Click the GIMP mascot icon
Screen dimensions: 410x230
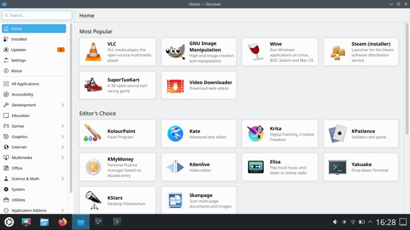175,52
